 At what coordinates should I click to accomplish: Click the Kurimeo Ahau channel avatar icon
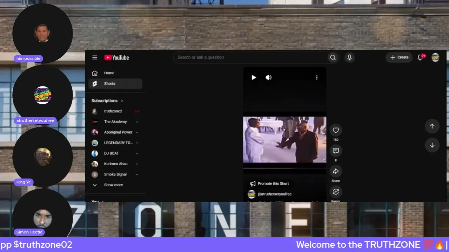pyautogui.click(x=95, y=164)
